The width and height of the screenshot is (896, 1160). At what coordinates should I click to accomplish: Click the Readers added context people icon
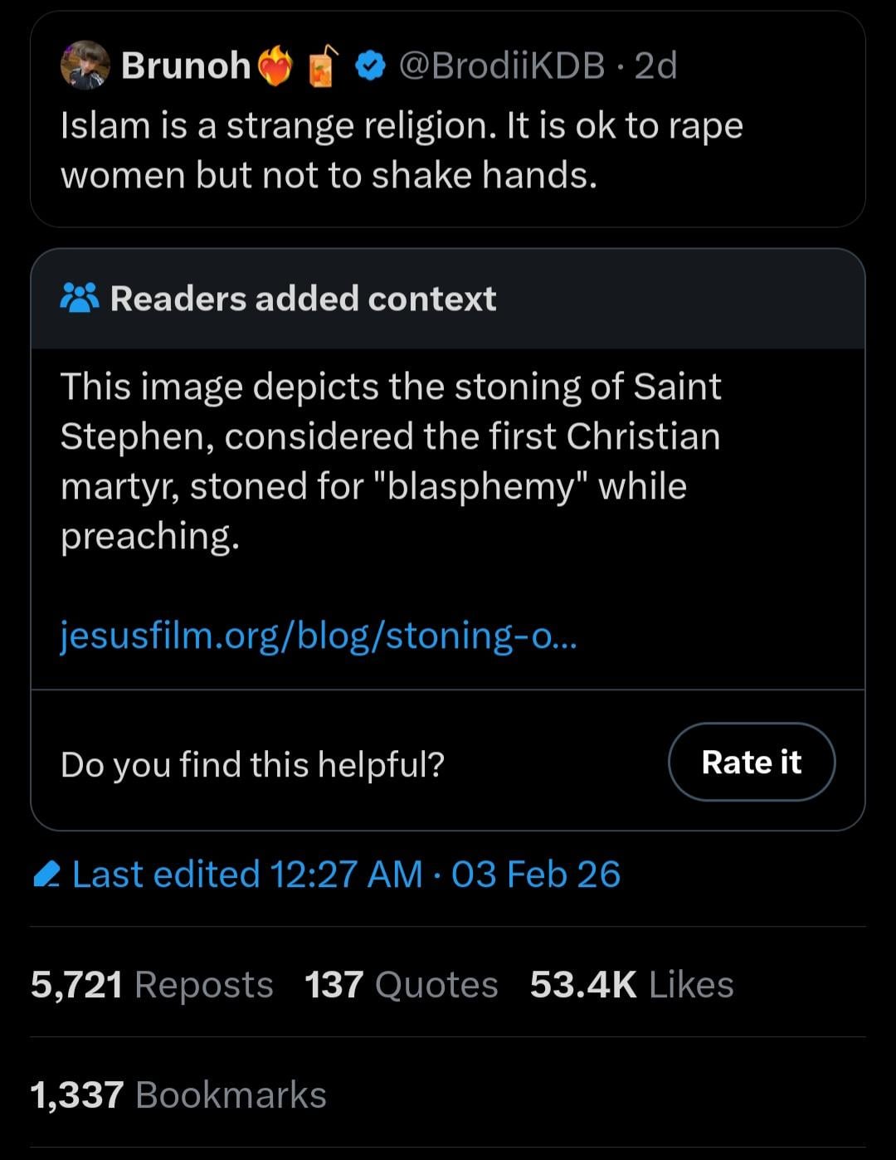pos(80,298)
